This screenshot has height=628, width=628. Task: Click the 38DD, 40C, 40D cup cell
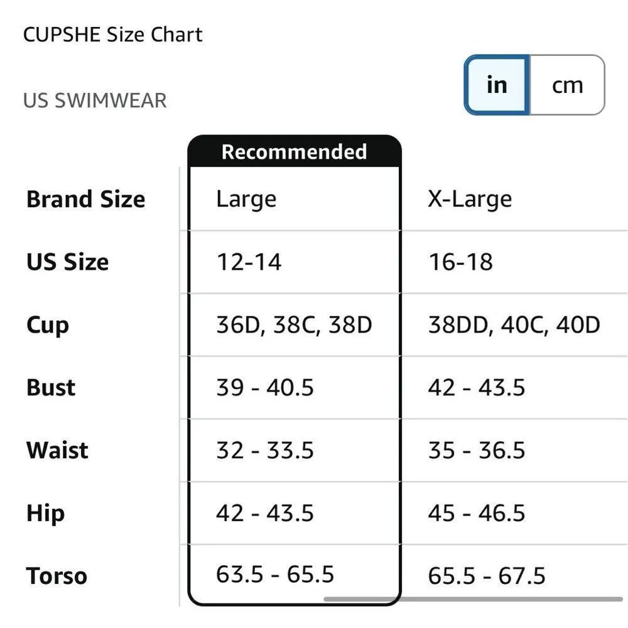(x=514, y=325)
